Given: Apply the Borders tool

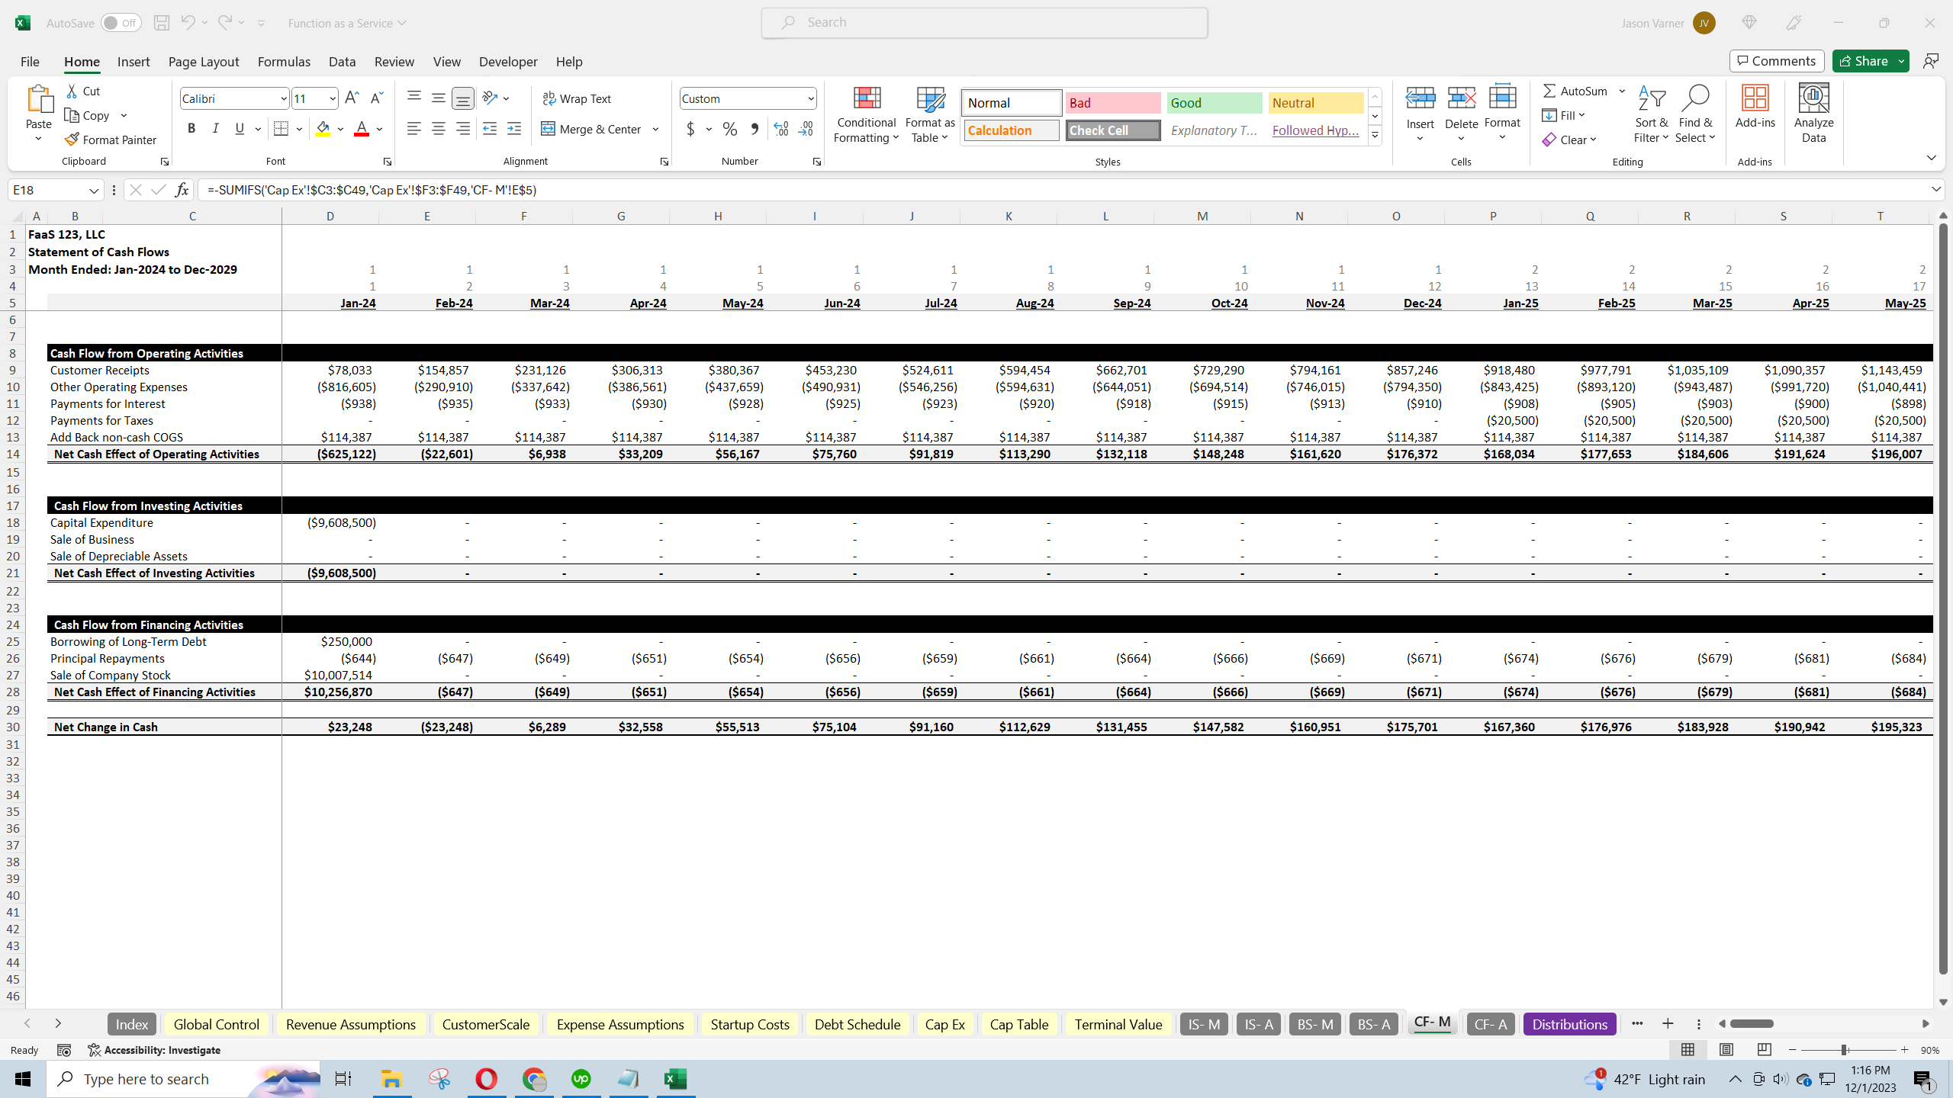Looking at the screenshot, I should pos(281,129).
